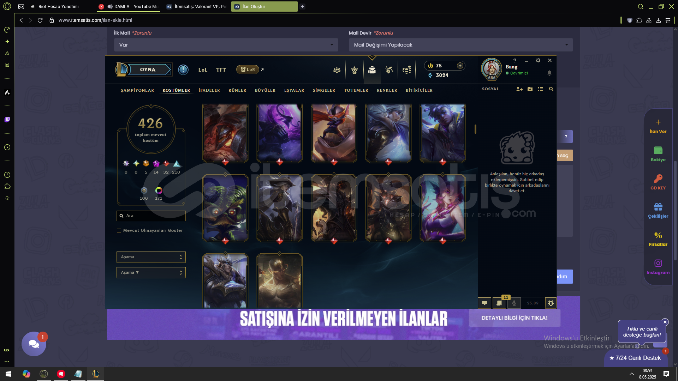Click the Sosyal search magnifier icon
This screenshot has width=678, height=381.
[x=551, y=89]
